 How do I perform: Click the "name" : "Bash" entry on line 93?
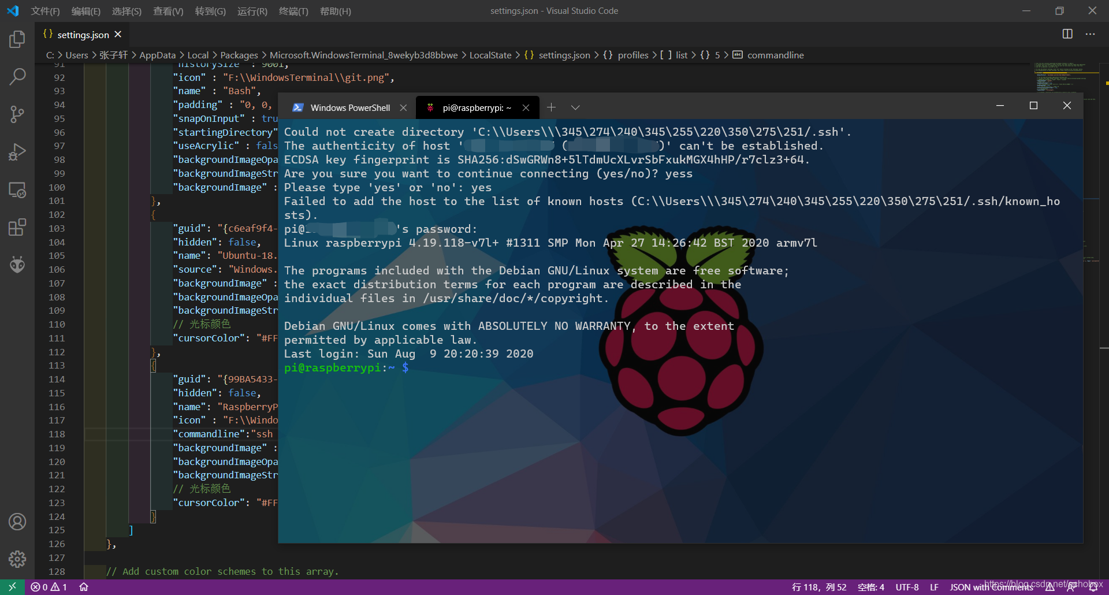[217, 91]
